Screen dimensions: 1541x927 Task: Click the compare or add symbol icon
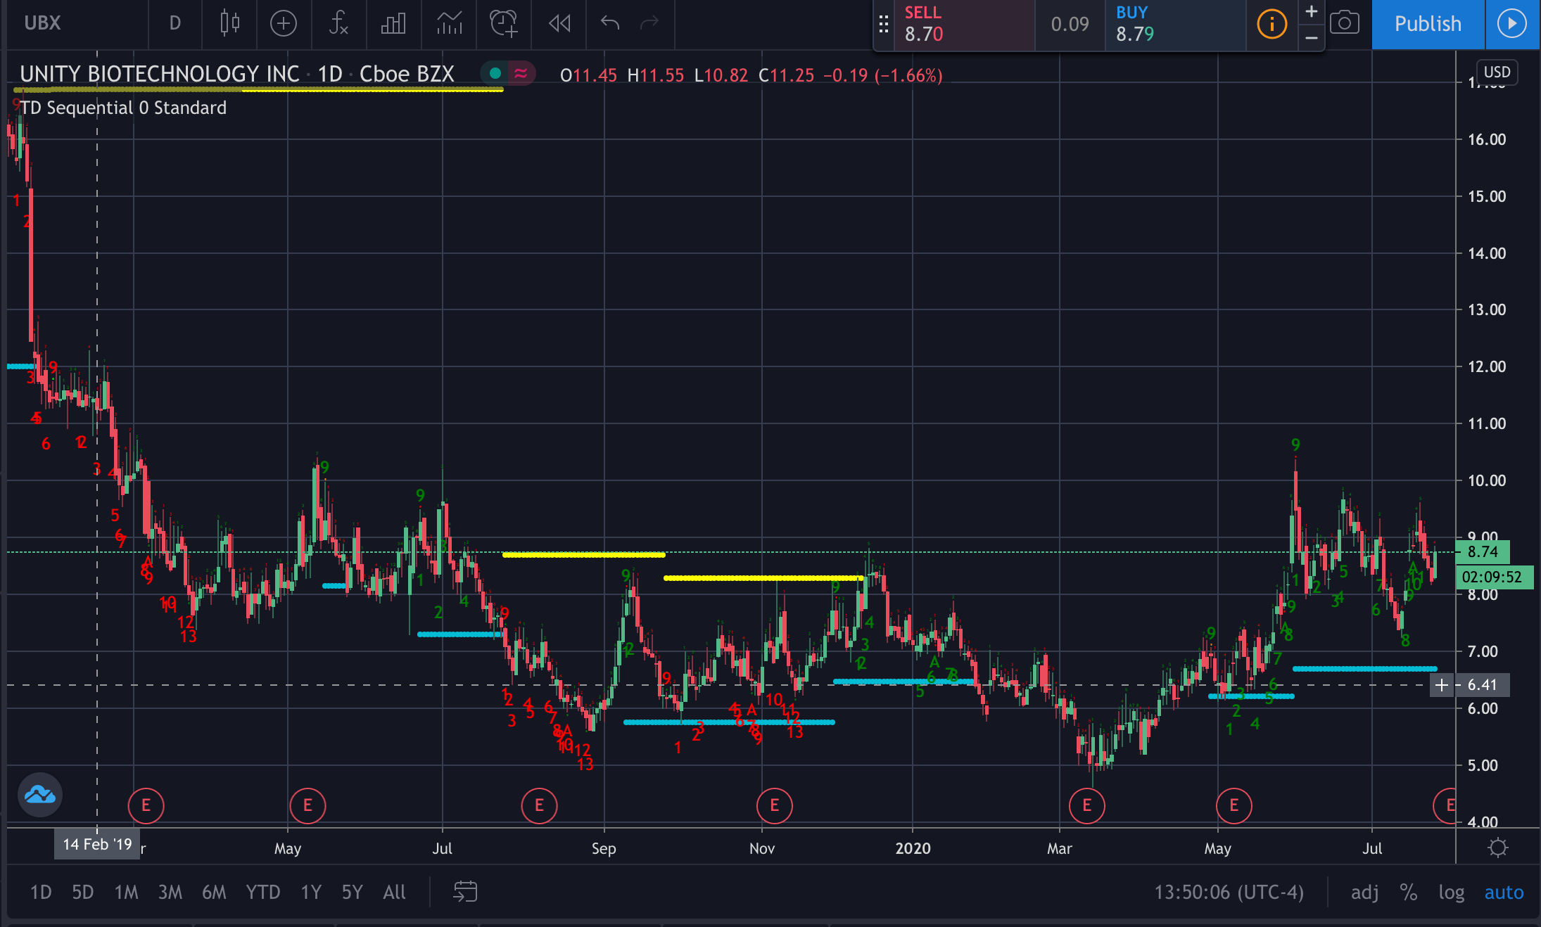point(283,23)
